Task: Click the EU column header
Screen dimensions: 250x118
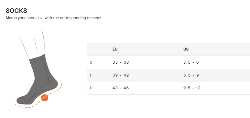Action: pyautogui.click(x=115, y=49)
